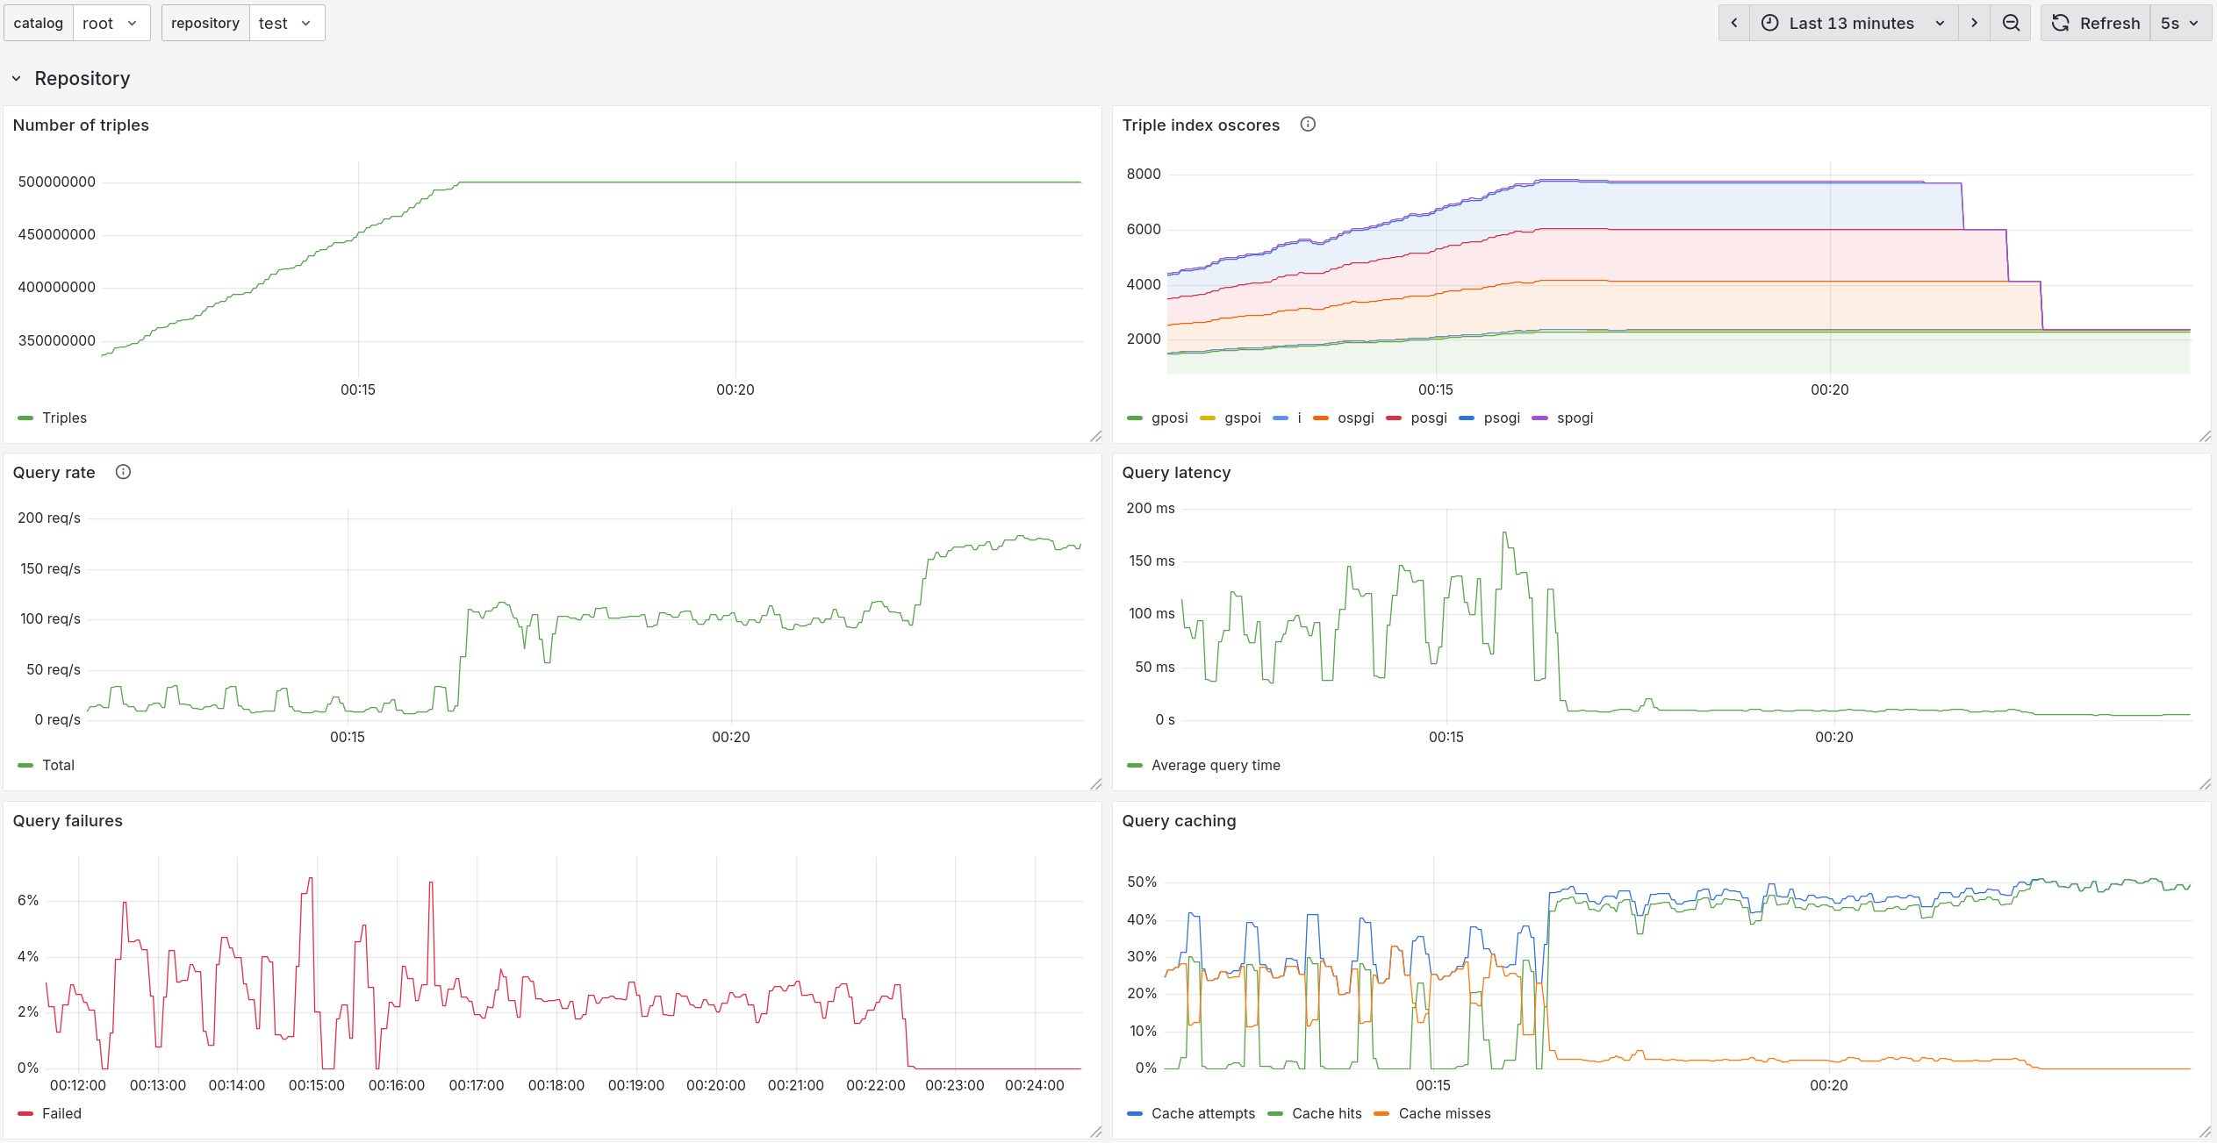Open the Query latency panel title menu
Viewport: 2217px width, 1143px height.
coord(1177,472)
